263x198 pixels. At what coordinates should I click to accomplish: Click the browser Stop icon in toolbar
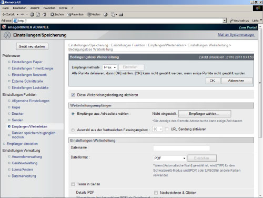[32, 14]
